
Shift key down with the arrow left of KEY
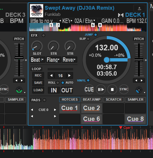(x=60, y=21)
